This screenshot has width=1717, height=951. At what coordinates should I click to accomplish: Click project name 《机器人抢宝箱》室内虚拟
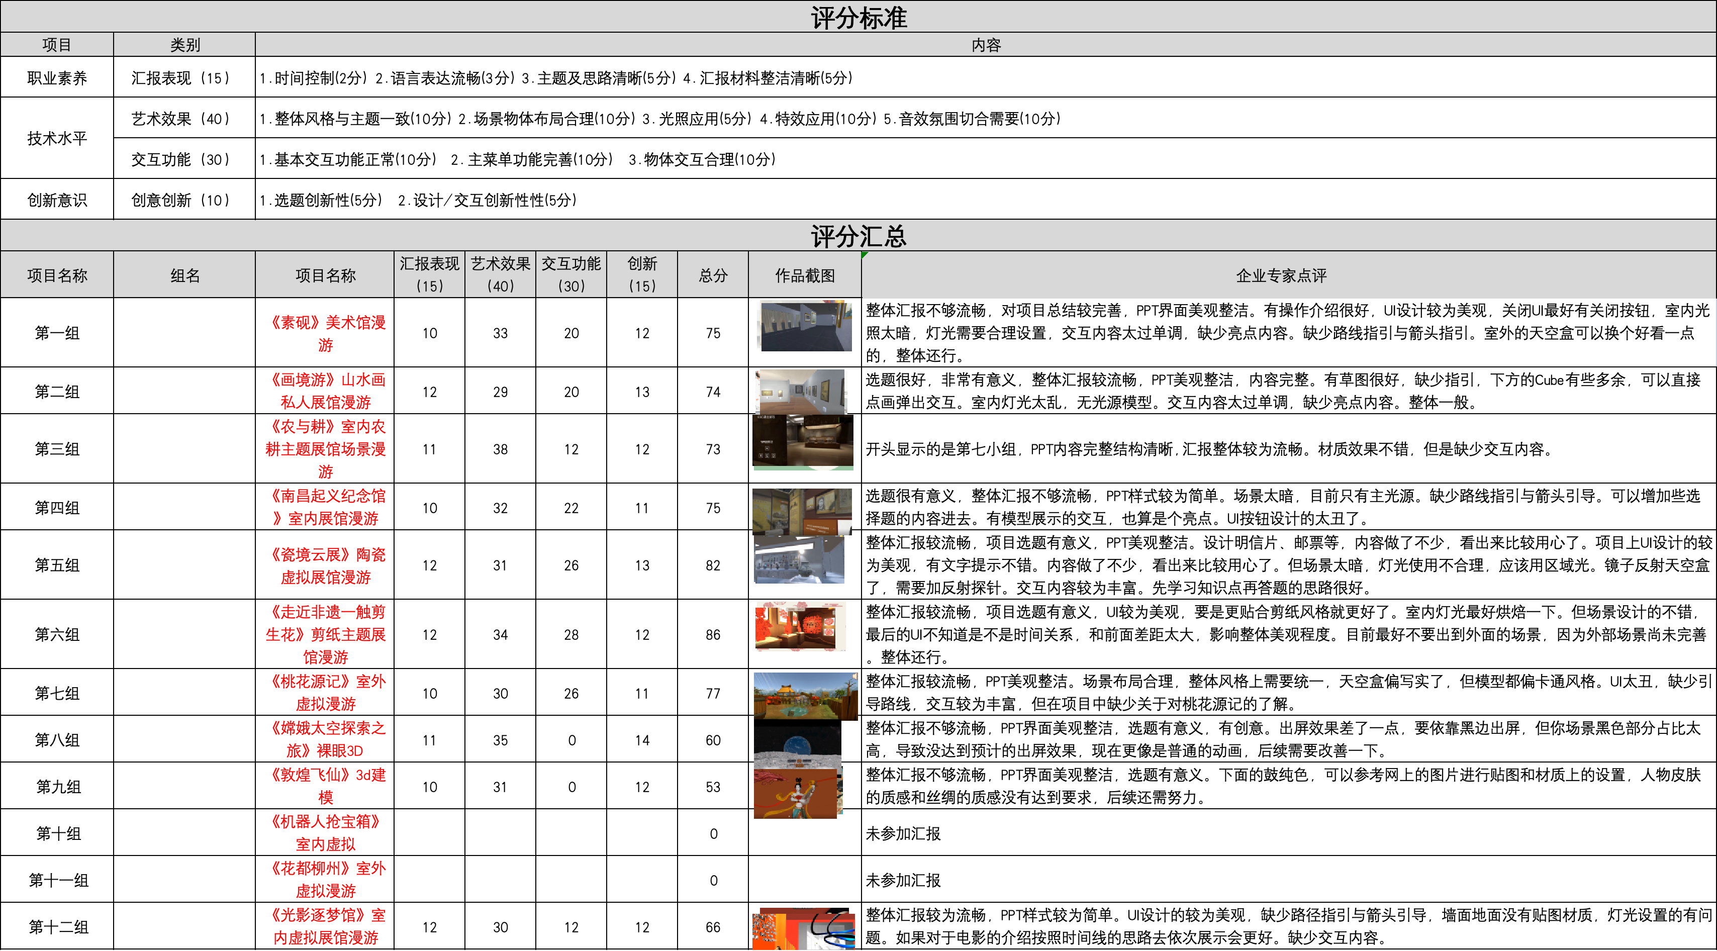pyautogui.click(x=325, y=832)
